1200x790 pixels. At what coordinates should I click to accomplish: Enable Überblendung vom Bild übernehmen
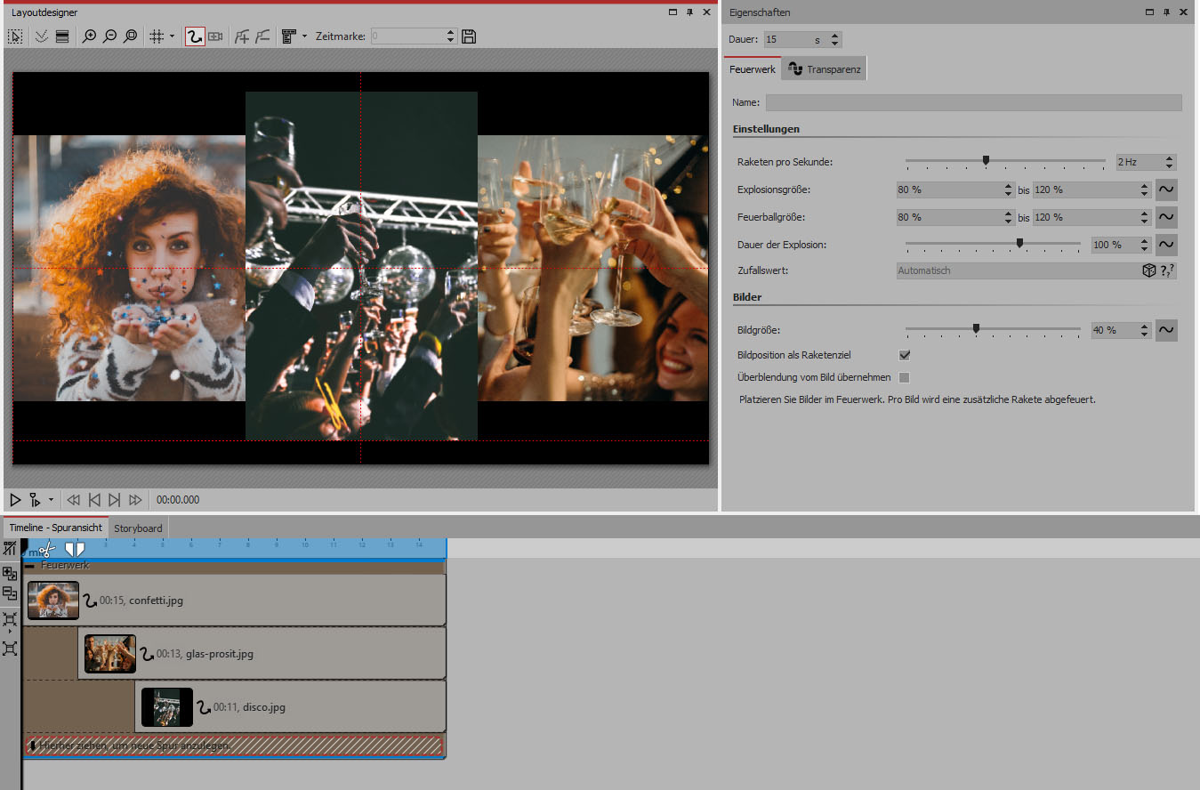pyautogui.click(x=905, y=377)
